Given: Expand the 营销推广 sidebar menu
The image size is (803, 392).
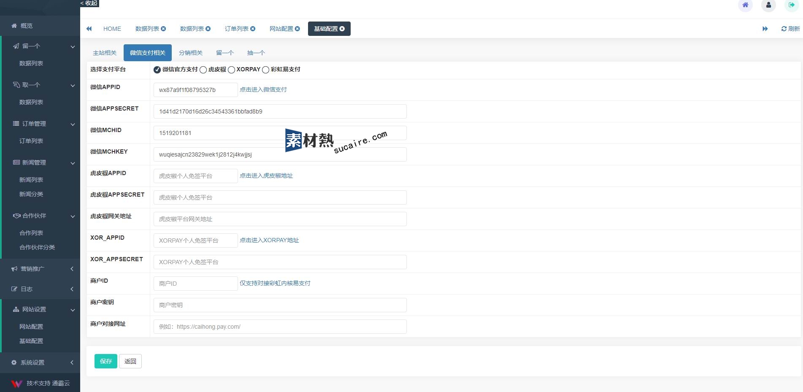Looking at the screenshot, I should click(72, 269).
